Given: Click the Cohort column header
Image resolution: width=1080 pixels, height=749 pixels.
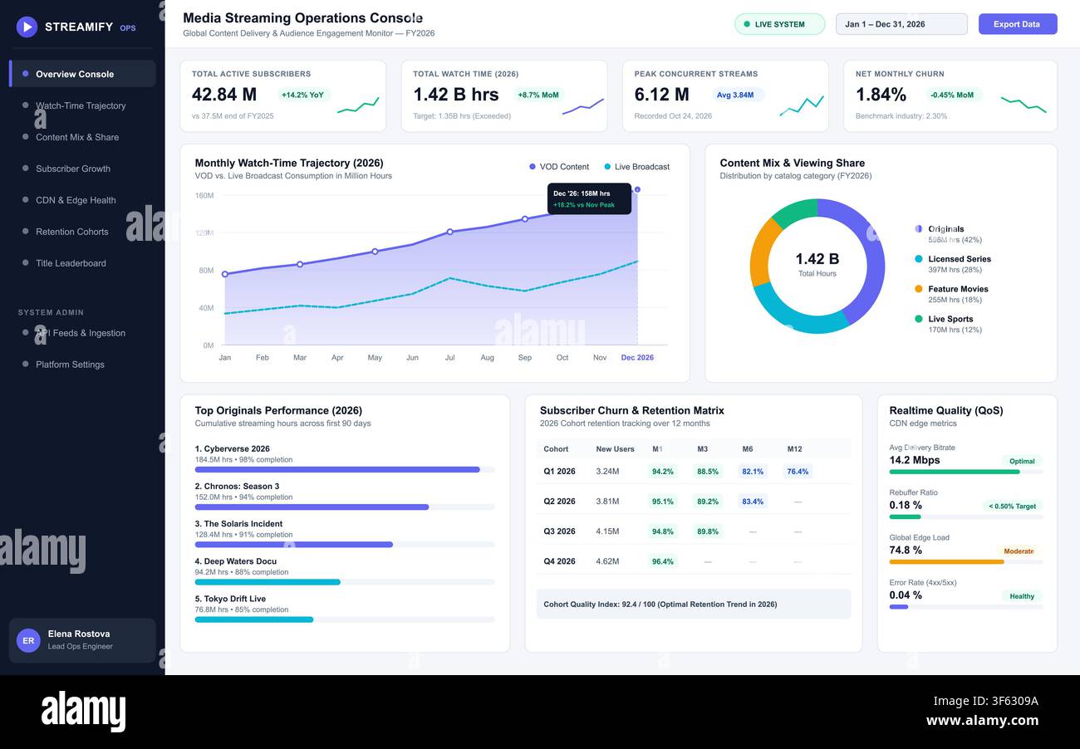Looking at the screenshot, I should [x=556, y=449].
